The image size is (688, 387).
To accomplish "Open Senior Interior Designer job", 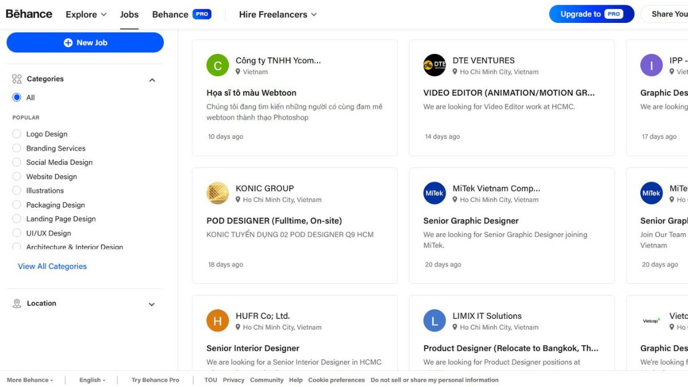I will point(253,349).
